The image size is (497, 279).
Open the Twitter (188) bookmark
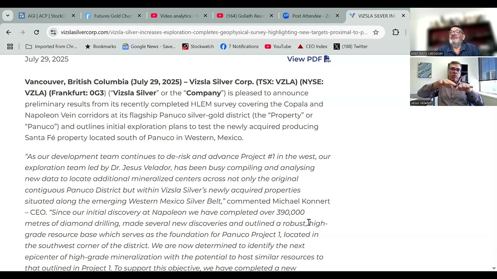[351, 46]
